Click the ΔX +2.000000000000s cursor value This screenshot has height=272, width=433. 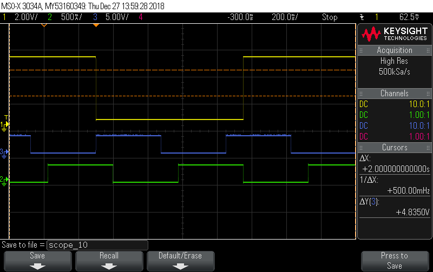tap(396, 169)
